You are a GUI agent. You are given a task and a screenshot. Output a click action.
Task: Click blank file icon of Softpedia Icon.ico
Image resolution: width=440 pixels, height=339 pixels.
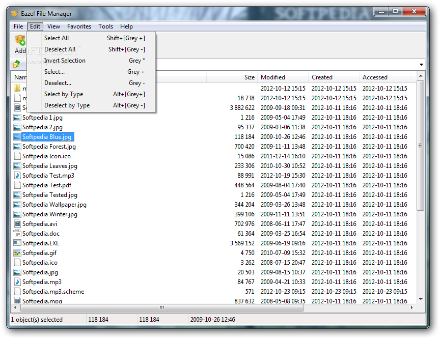click(17, 156)
